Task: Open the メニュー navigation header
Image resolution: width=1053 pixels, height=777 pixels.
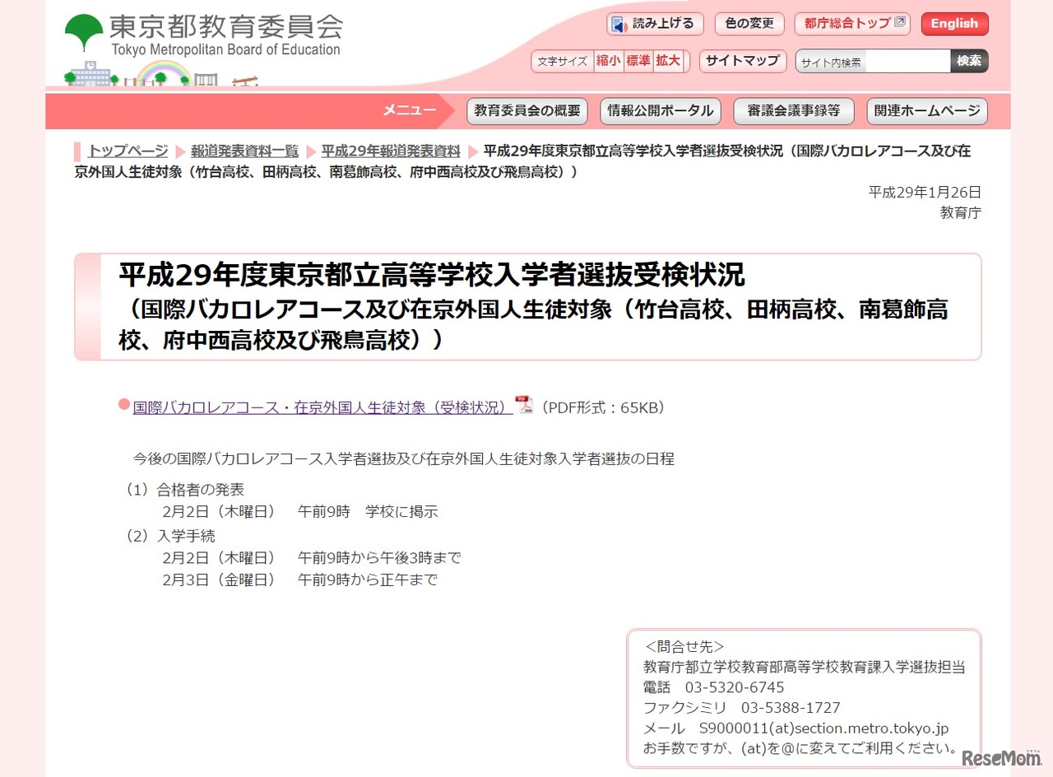Action: point(409,111)
